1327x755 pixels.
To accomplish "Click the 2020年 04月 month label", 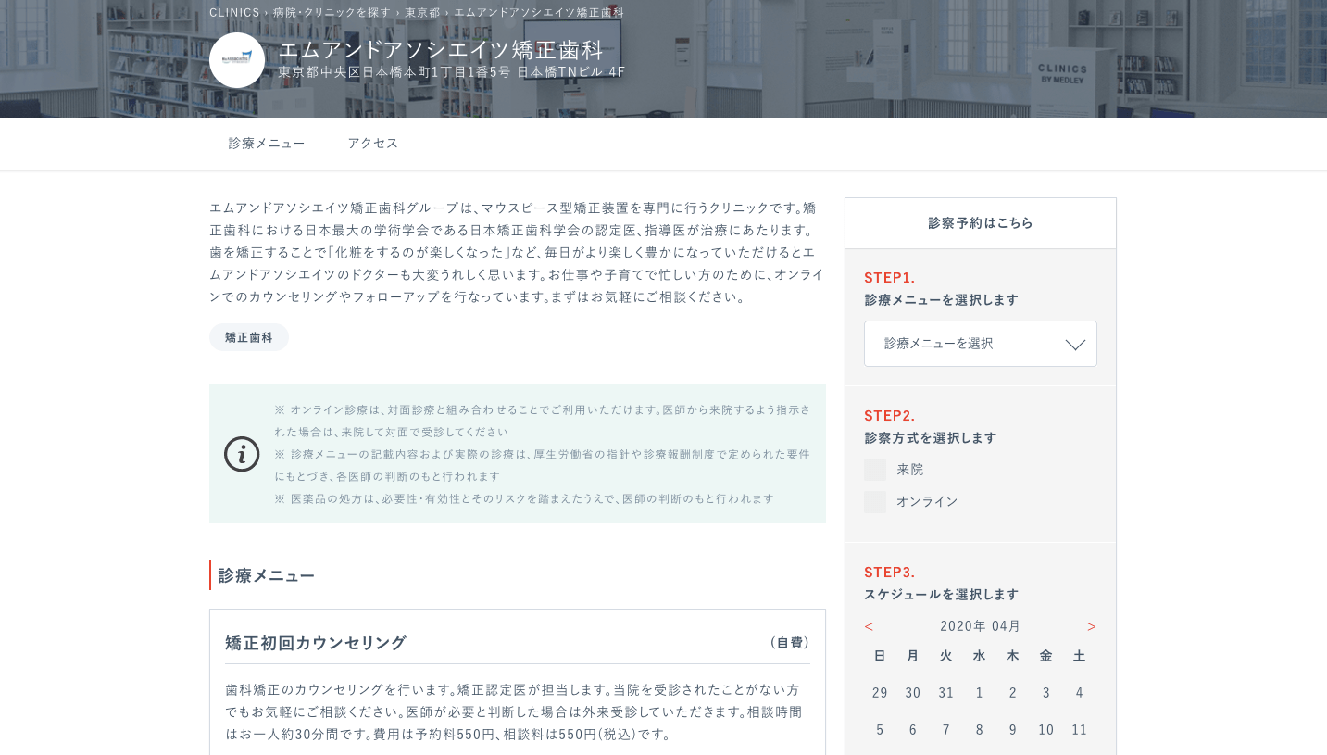I will (x=981, y=626).
